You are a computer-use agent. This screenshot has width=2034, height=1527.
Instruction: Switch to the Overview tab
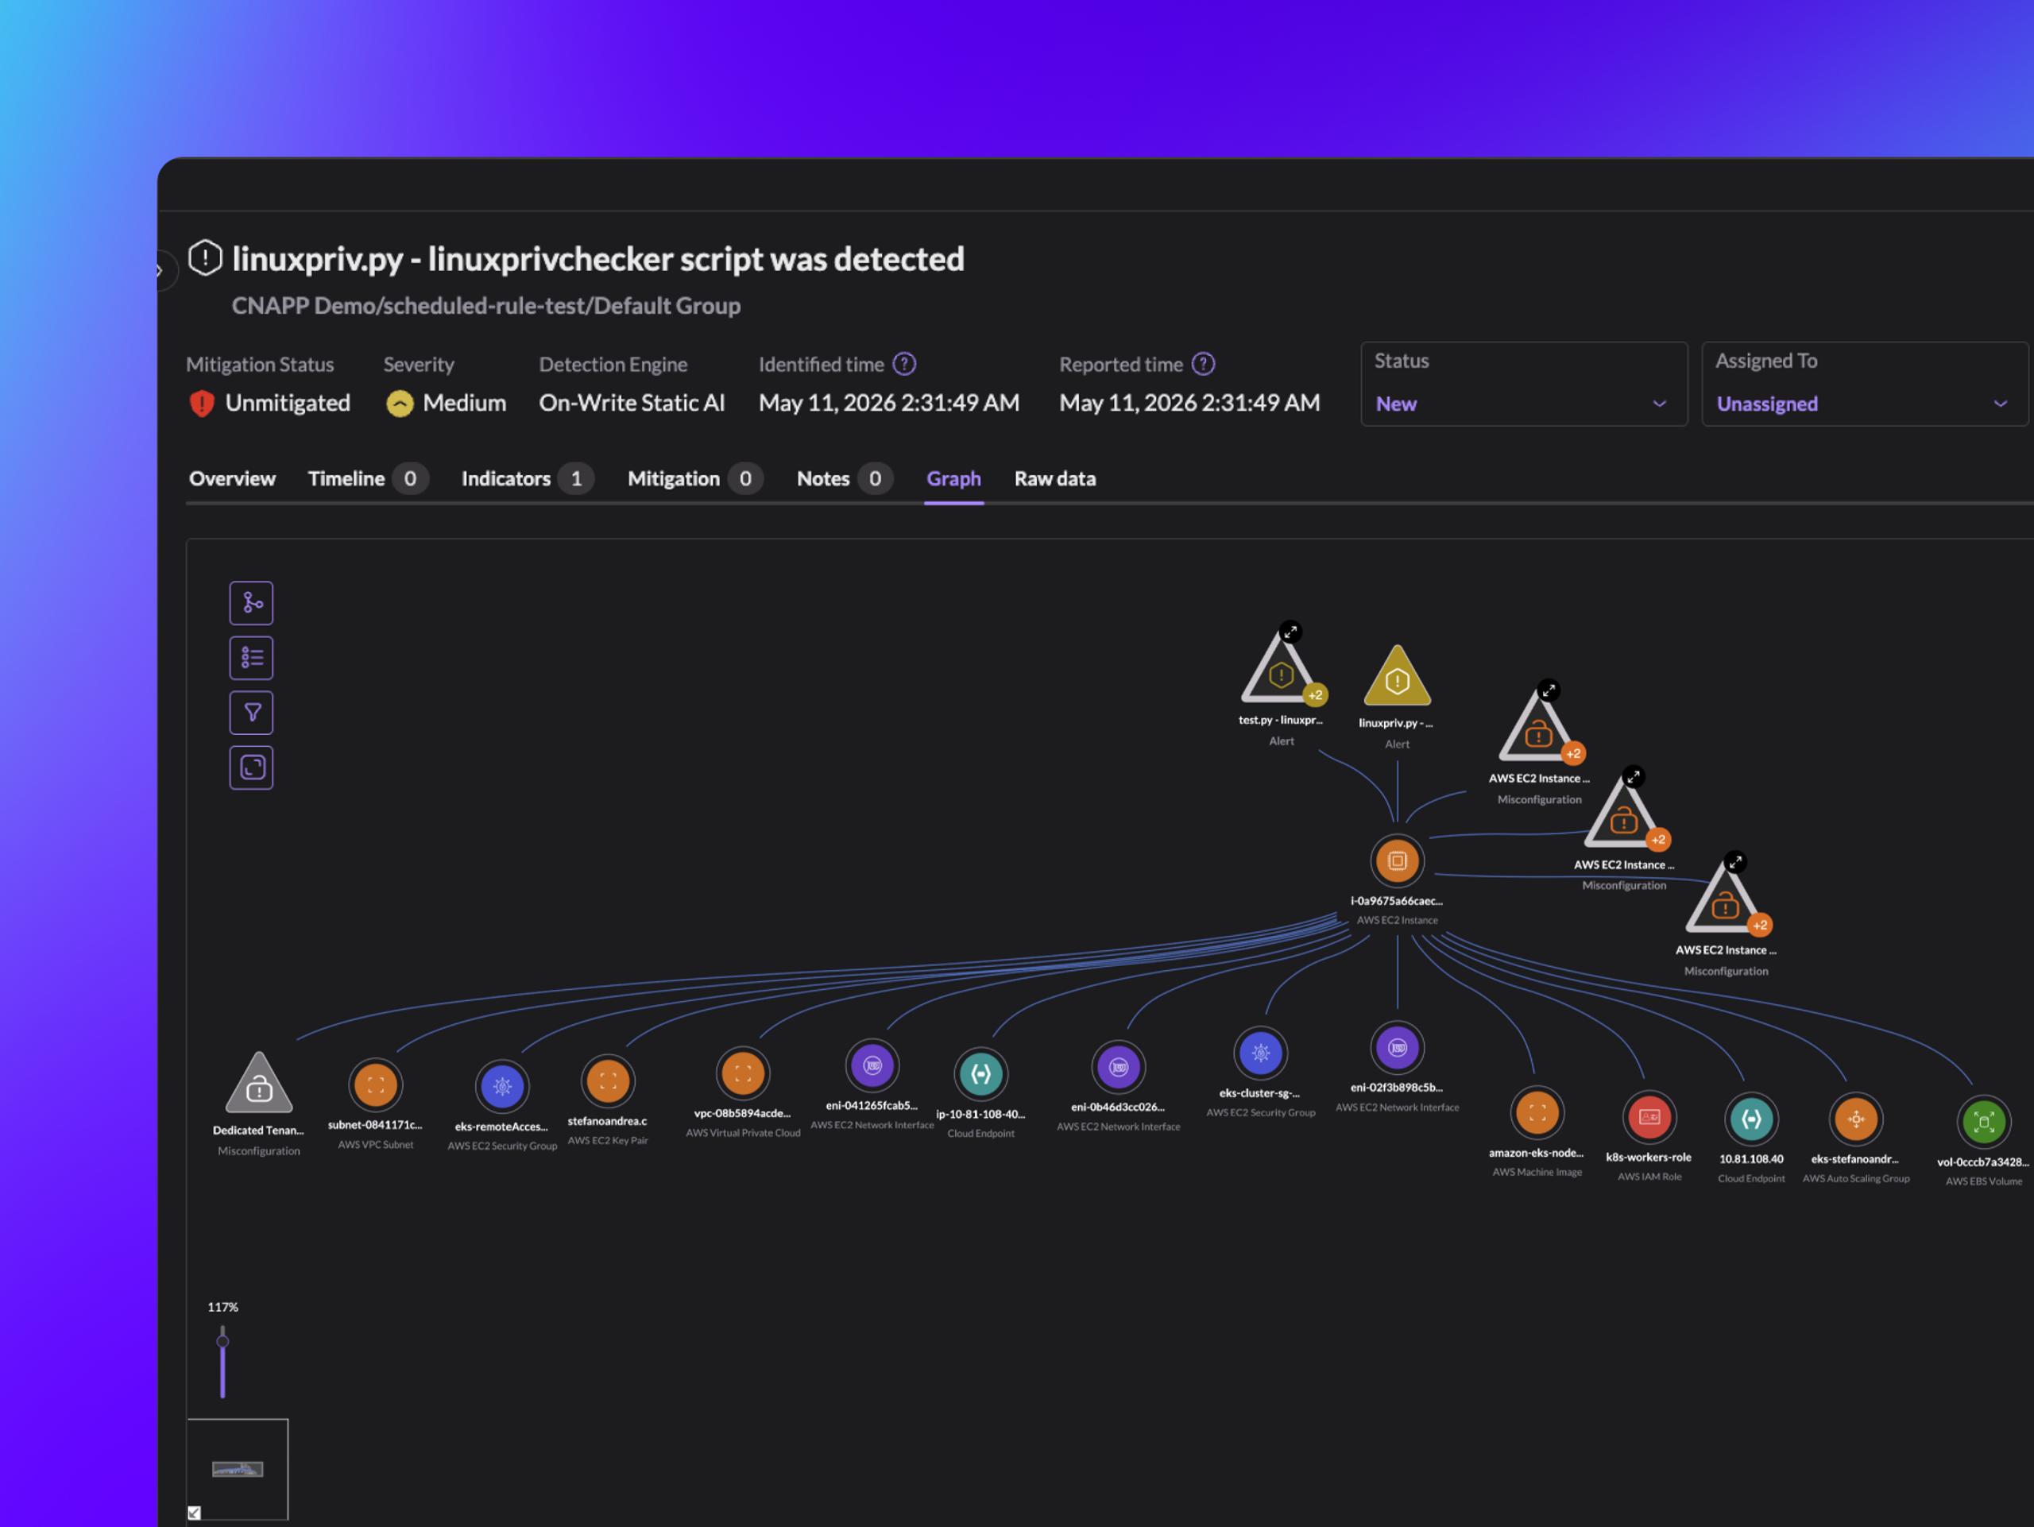click(232, 479)
